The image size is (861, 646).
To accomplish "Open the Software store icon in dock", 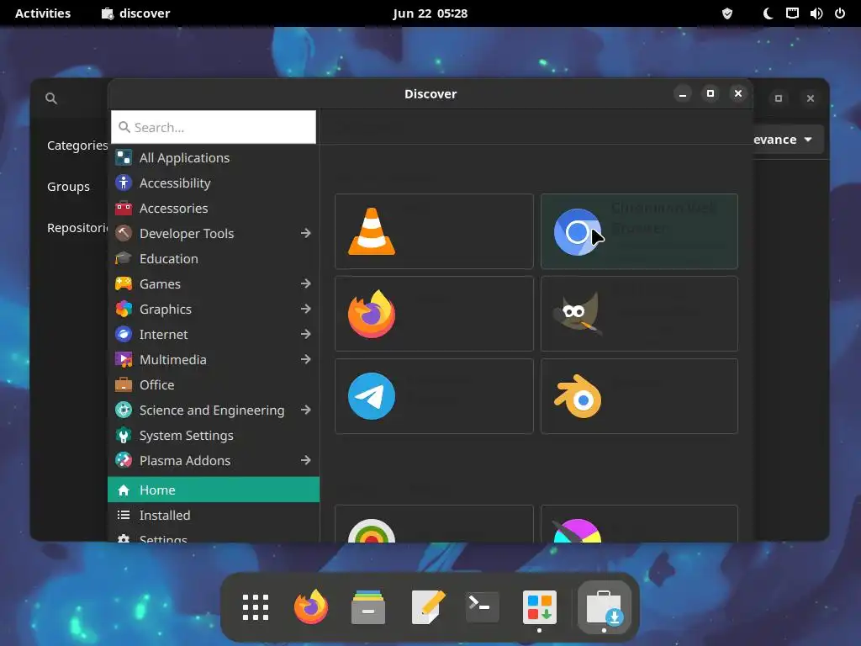I will (x=539, y=607).
